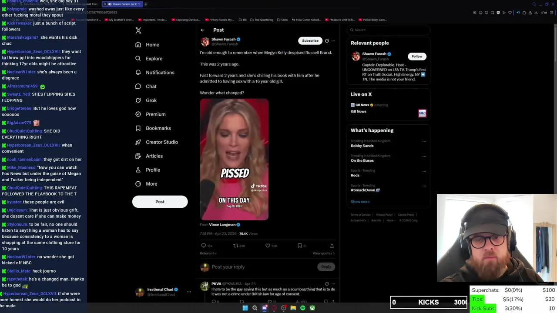
Task: Open Articles in the sidebar
Action: coord(149,156)
